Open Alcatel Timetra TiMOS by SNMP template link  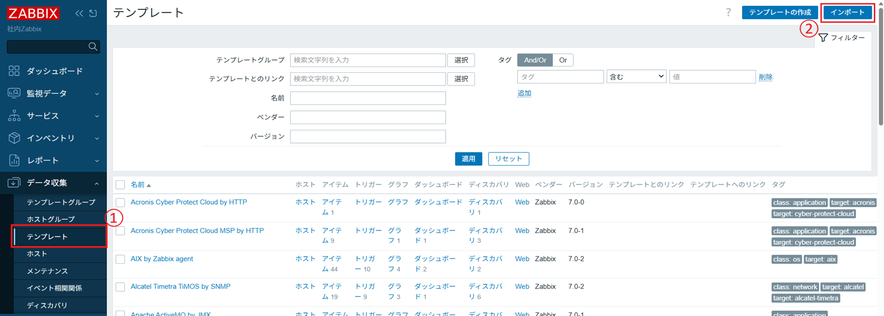point(181,286)
